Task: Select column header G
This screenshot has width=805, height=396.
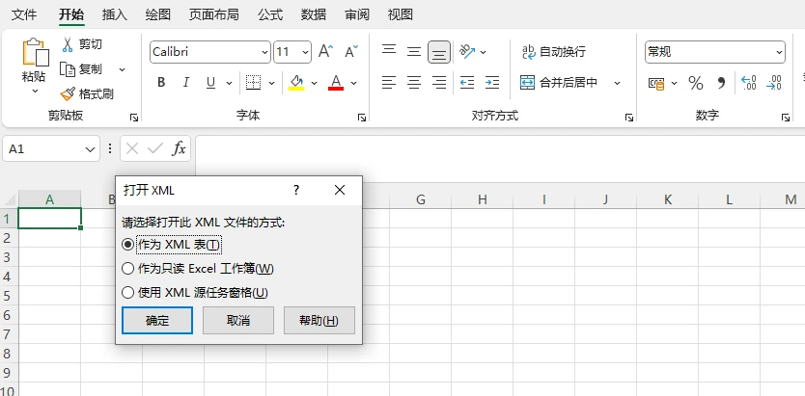Action: 421,199
